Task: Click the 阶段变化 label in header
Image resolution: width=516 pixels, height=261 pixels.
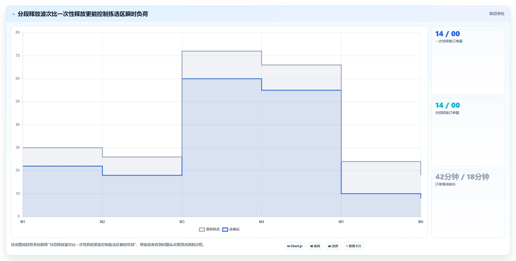Action: [497, 14]
